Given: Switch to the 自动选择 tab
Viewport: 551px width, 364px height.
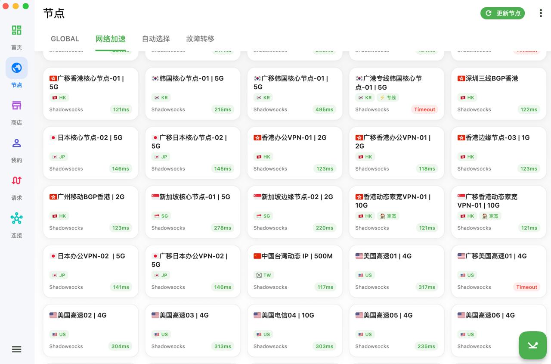Looking at the screenshot, I should pos(155,39).
